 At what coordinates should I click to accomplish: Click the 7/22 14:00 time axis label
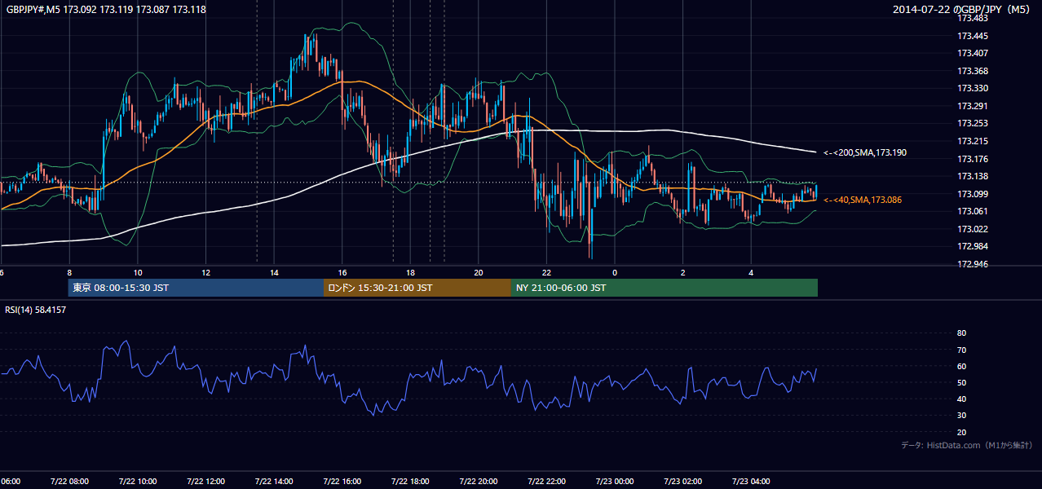coord(274,482)
